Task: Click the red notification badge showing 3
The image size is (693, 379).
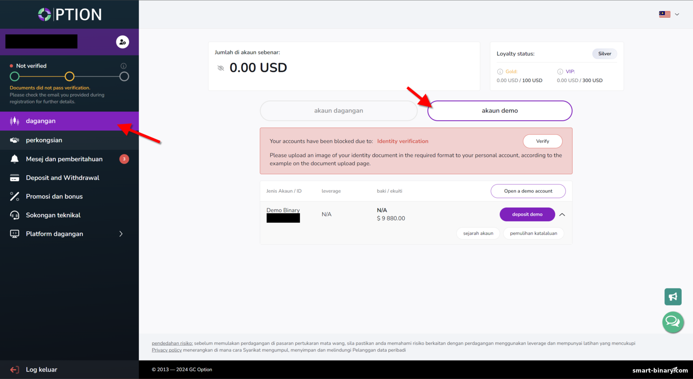Action: point(124,159)
